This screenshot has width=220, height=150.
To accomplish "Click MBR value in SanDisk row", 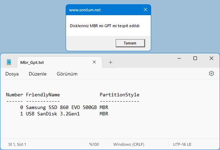I will (104, 114).
